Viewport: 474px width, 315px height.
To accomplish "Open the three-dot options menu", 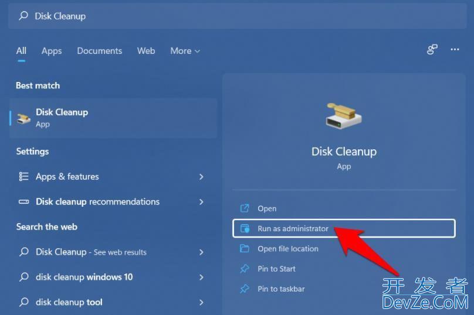I will click(x=455, y=49).
